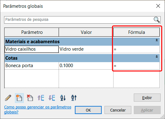The image size is (165, 119).
Task: Click the New global parameter icon
Action: [x=19, y=98]
